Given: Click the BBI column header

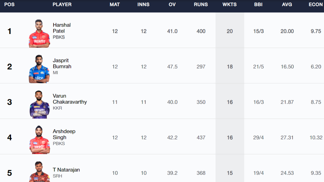Looking at the screenshot, I should tap(258, 5).
